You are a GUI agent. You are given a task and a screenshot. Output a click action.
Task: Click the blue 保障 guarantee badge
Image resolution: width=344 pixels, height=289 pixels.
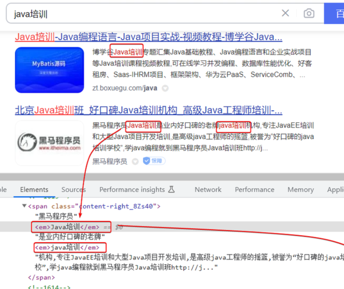coord(154,161)
